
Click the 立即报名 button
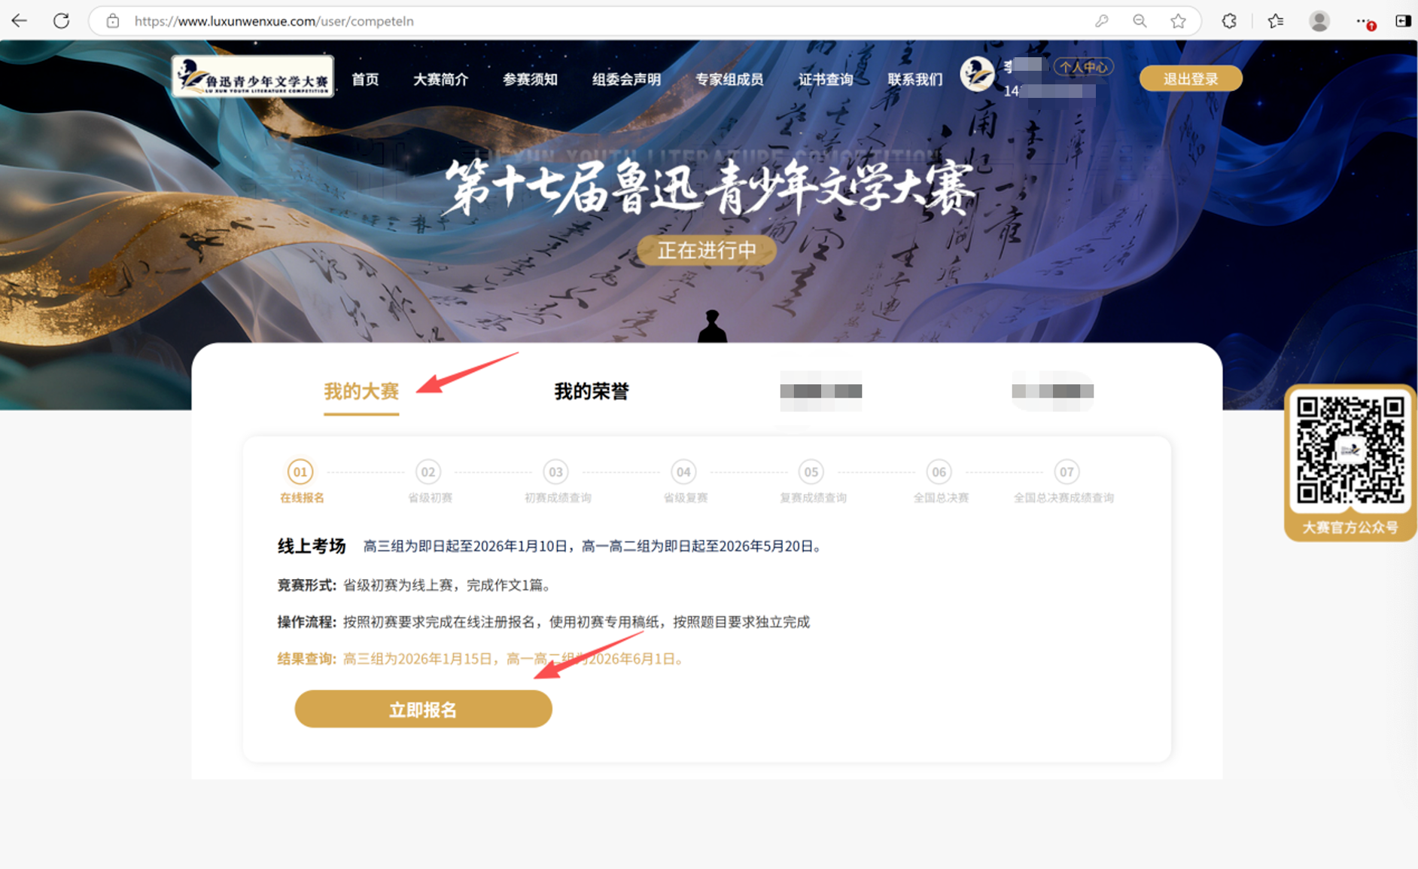click(x=423, y=709)
